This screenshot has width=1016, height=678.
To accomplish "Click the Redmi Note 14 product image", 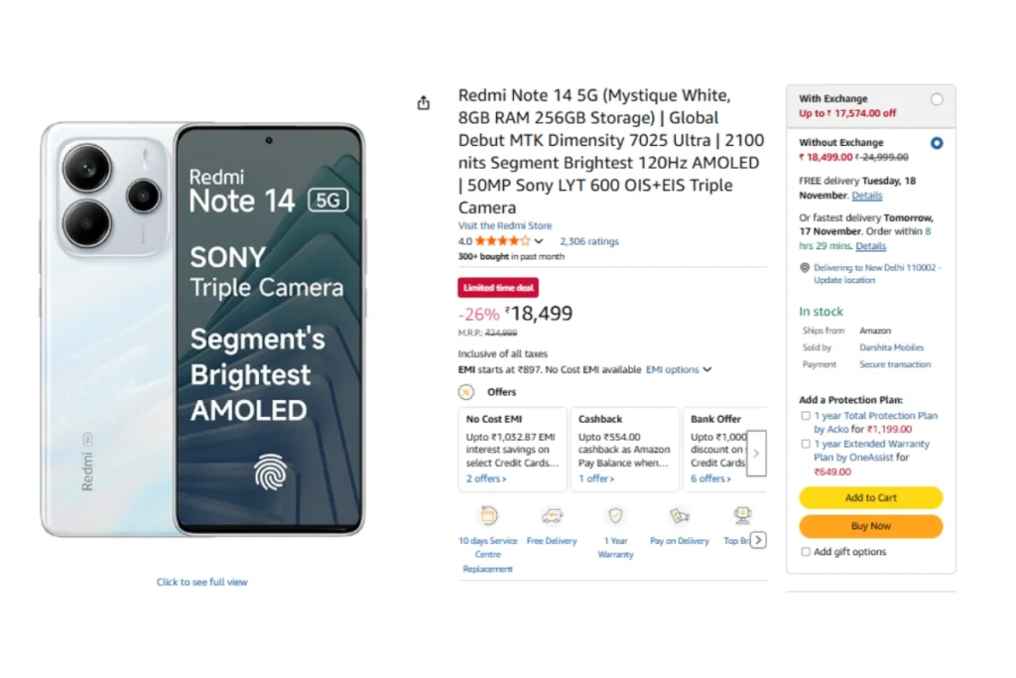I will point(202,328).
